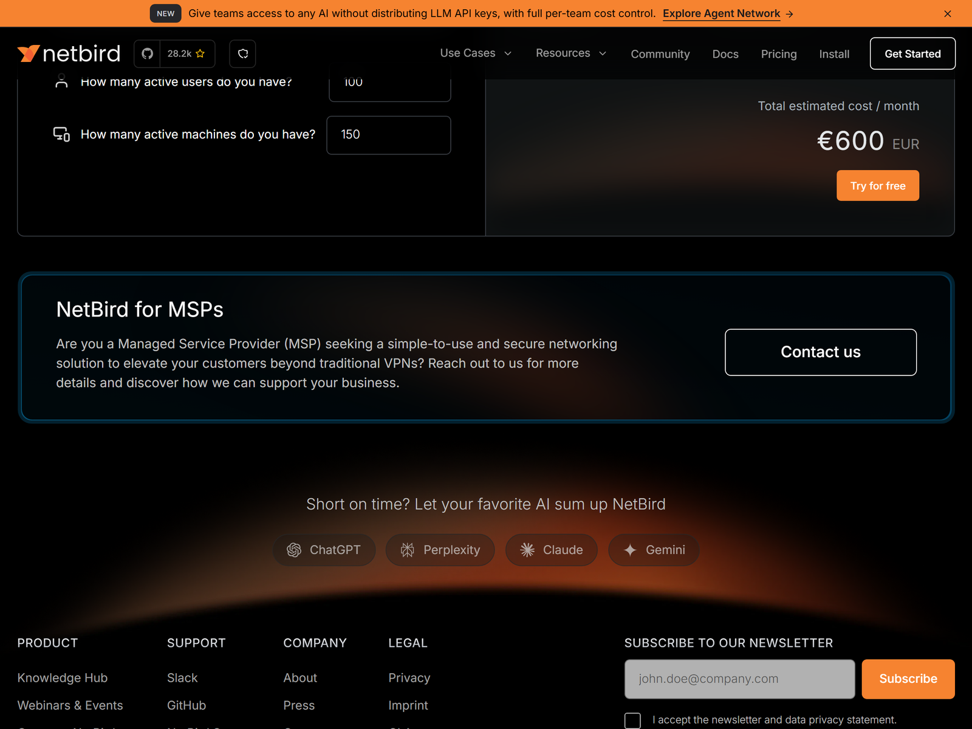
Task: Click the active machines number field
Action: pos(389,135)
